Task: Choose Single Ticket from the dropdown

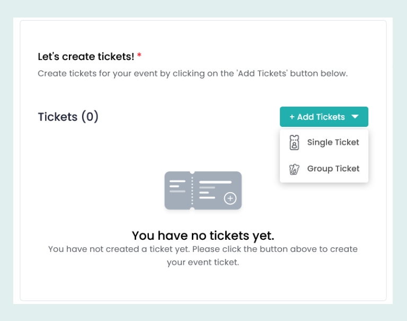Action: tap(333, 142)
